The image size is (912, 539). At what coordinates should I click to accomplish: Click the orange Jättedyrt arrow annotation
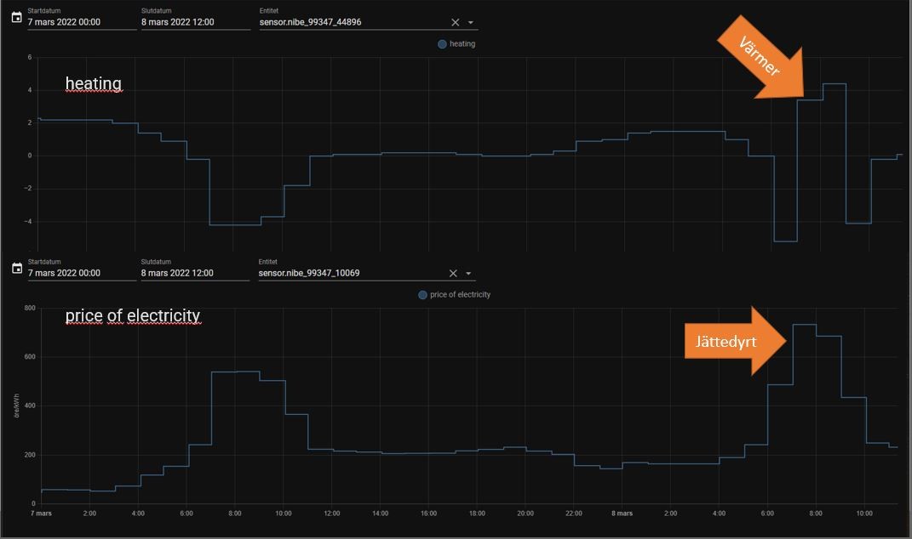coord(734,342)
